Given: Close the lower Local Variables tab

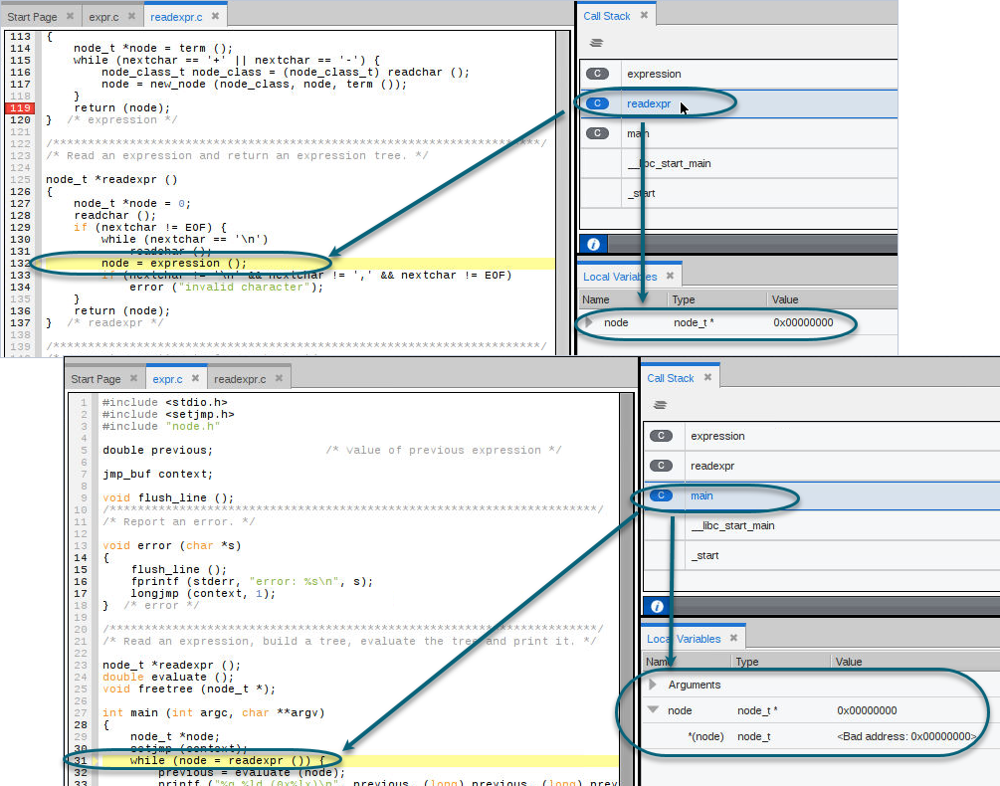Looking at the screenshot, I should coord(733,639).
